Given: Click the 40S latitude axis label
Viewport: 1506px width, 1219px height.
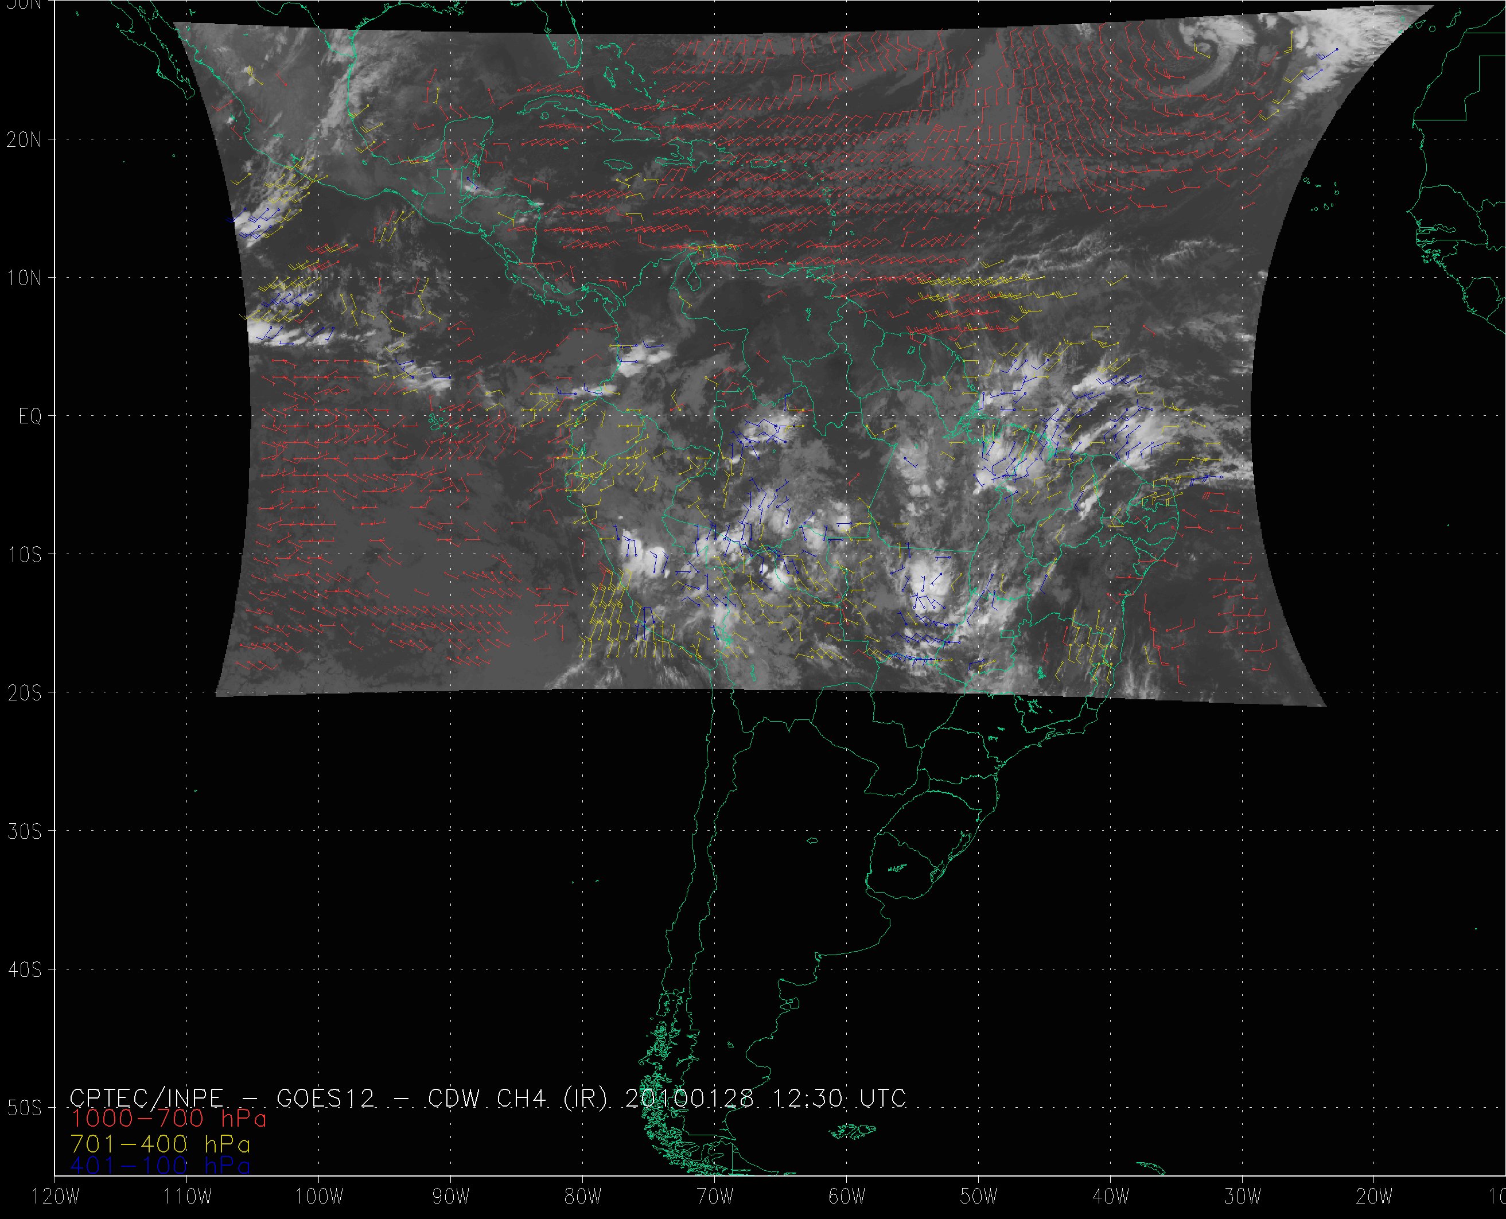Looking at the screenshot, I should tap(25, 969).
